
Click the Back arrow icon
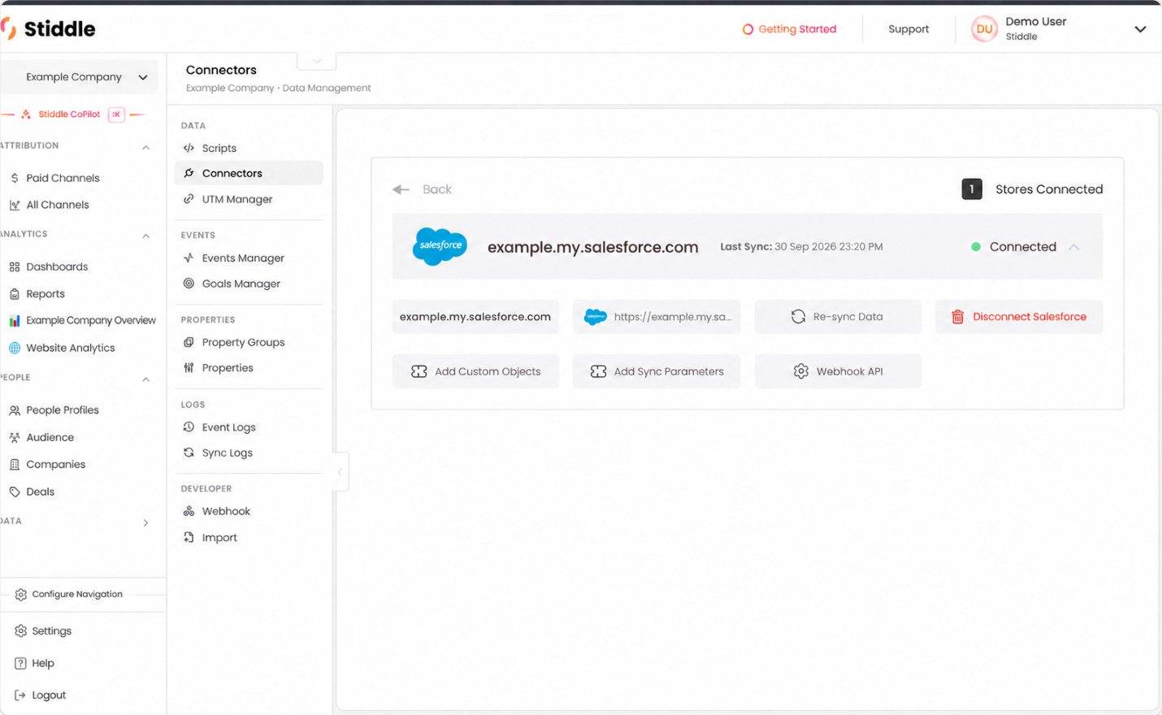click(x=401, y=189)
